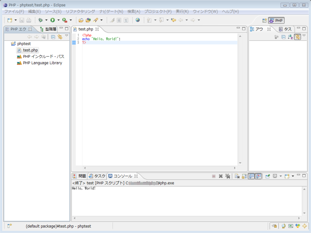Click Remove Launch X icon in console
Screen dimensions: 311x233
coord(220,176)
